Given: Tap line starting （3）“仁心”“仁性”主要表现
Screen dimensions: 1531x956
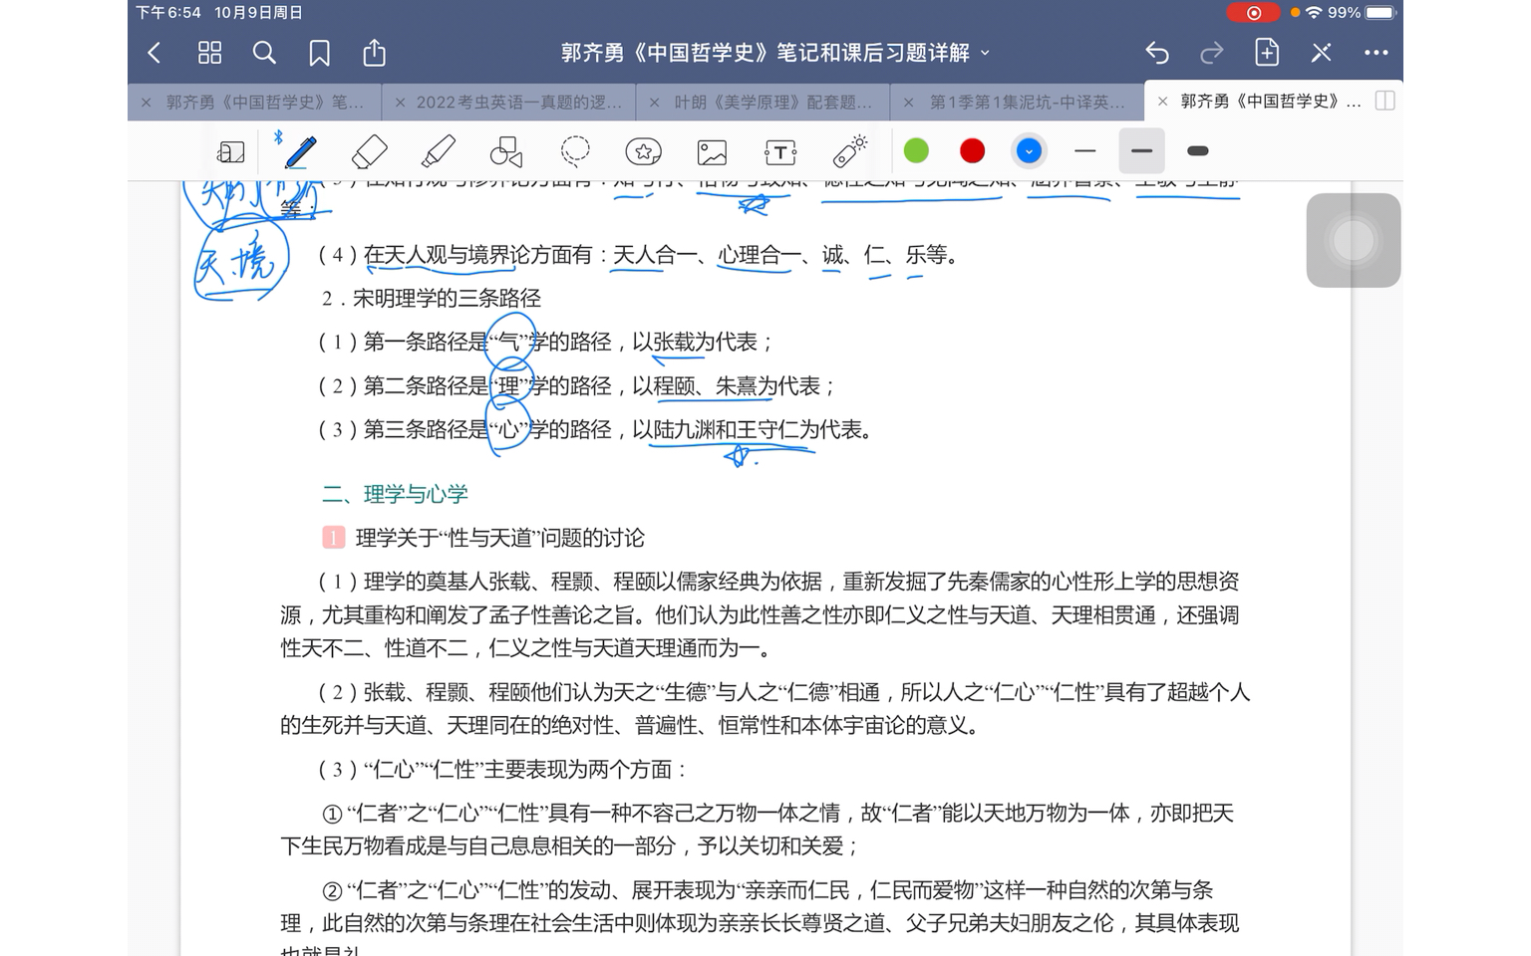Looking at the screenshot, I should (502, 770).
